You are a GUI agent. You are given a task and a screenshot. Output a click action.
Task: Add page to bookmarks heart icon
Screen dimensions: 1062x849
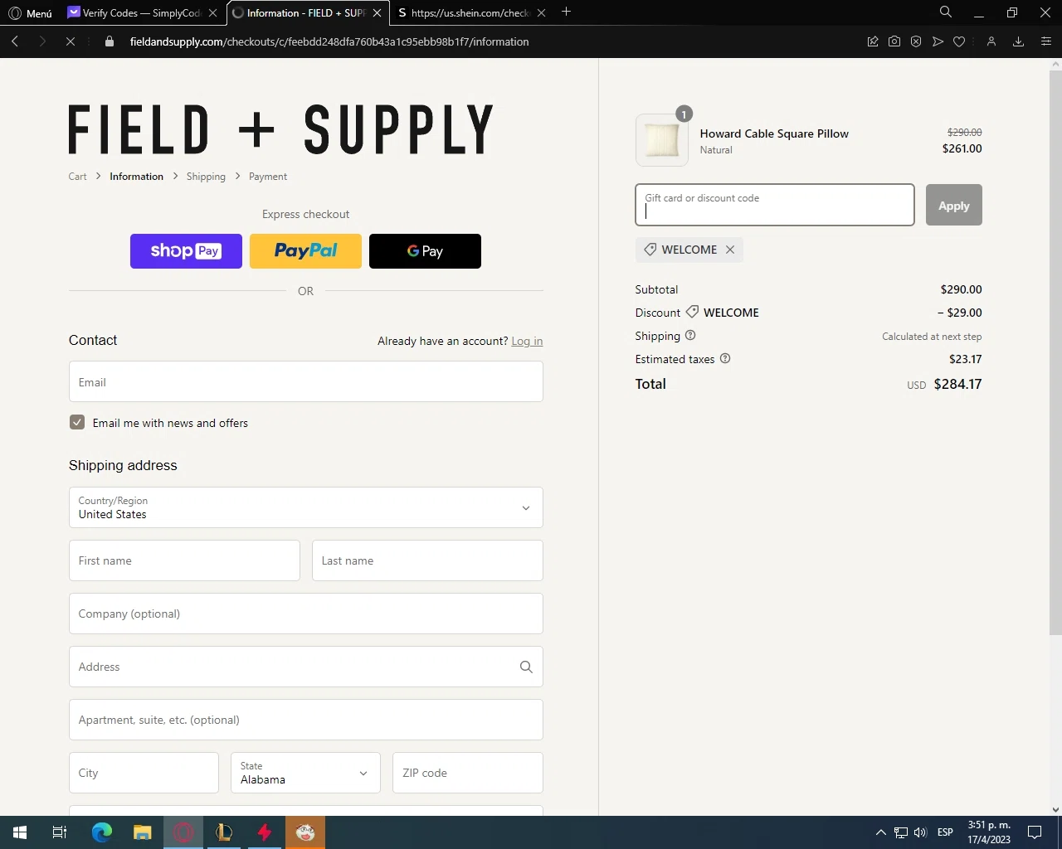[x=959, y=41]
